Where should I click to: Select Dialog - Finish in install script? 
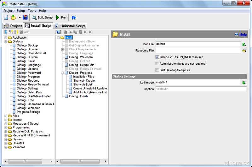coord(78,96)
